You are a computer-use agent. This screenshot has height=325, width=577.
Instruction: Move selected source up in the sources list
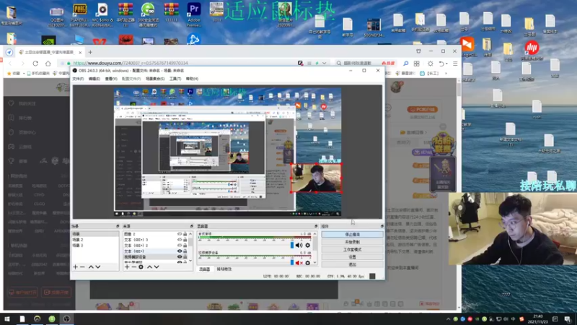(x=149, y=266)
